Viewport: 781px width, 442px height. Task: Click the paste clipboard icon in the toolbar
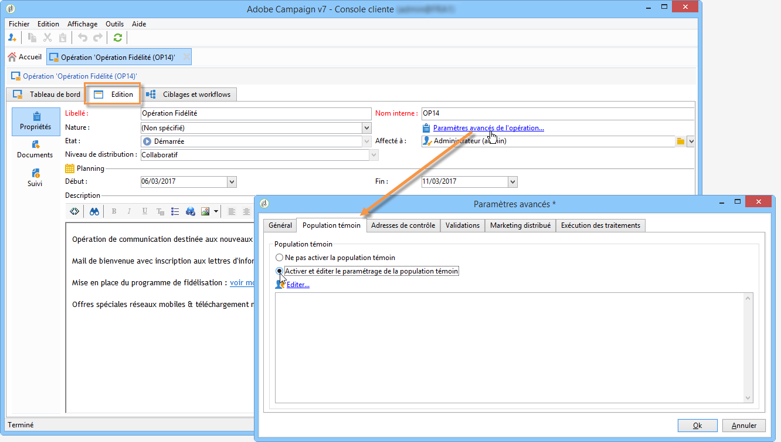point(63,38)
